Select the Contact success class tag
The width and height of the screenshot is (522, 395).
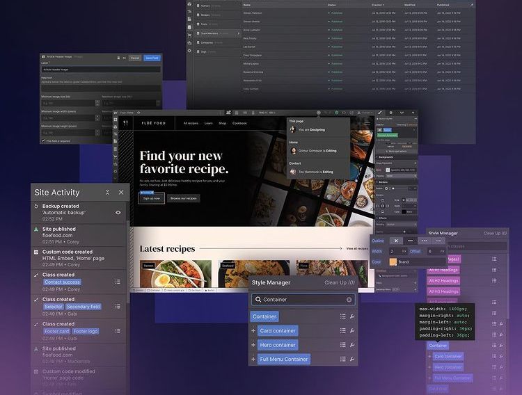pyautogui.click(x=62, y=282)
